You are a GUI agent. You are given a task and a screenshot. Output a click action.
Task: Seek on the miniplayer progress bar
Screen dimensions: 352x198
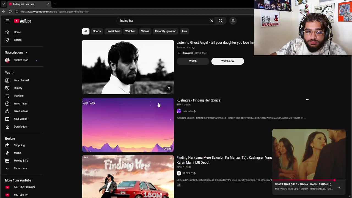[309, 180]
